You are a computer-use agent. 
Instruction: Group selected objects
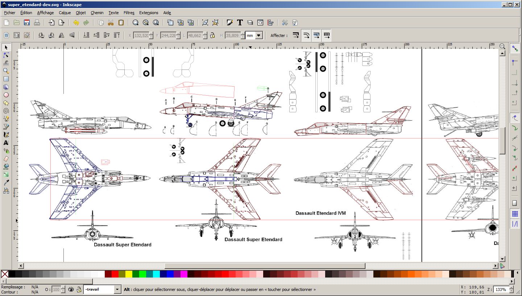(205, 22)
